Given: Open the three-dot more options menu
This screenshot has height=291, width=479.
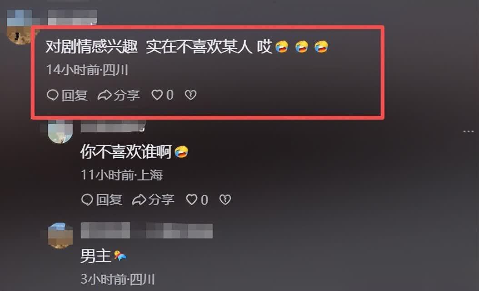Looking at the screenshot, I should pos(468,131).
